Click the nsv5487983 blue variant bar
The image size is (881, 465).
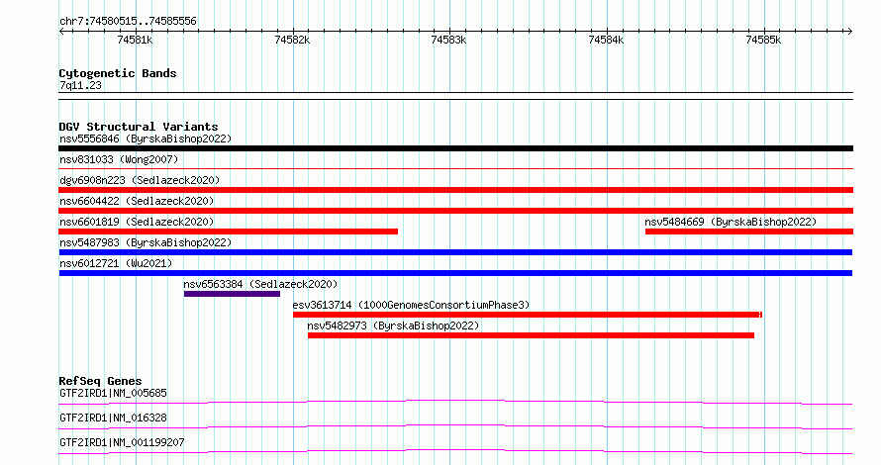pos(455,252)
